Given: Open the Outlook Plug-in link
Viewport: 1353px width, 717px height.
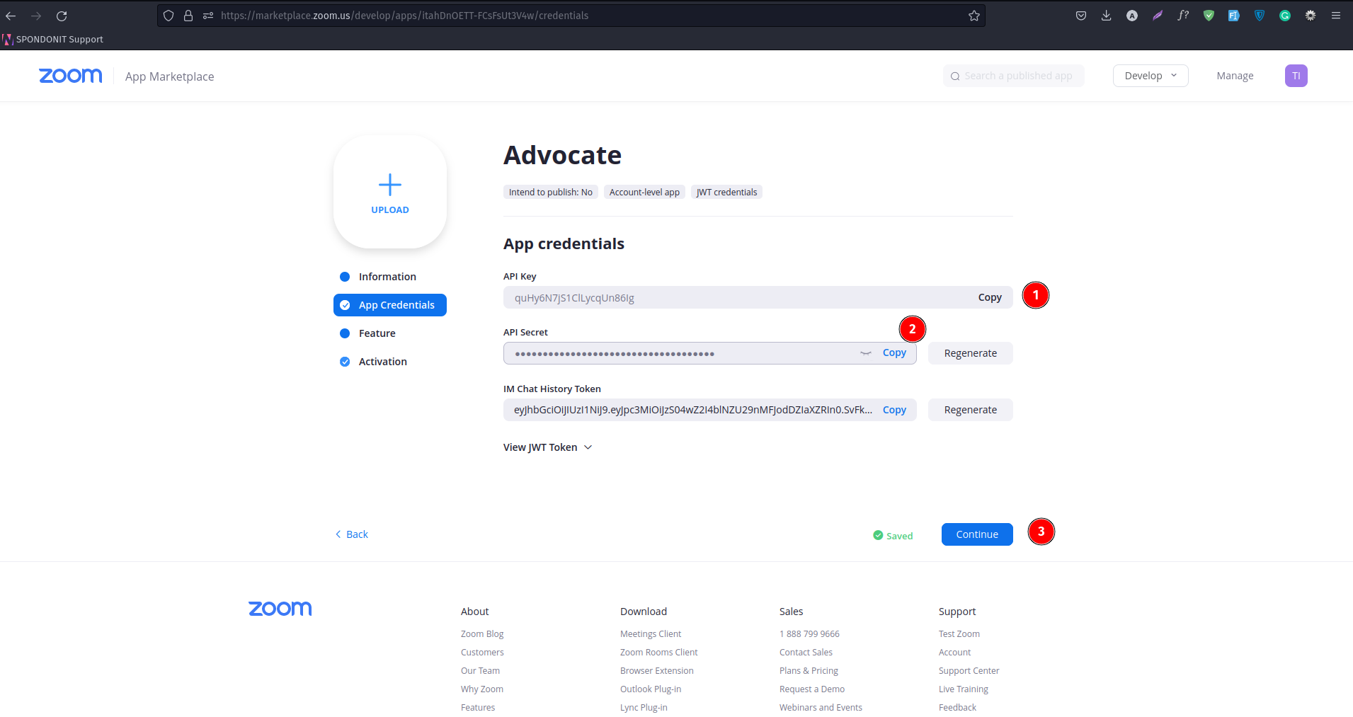Looking at the screenshot, I should (651, 689).
